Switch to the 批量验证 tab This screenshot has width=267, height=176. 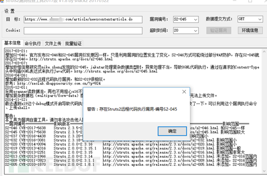pos(73,44)
